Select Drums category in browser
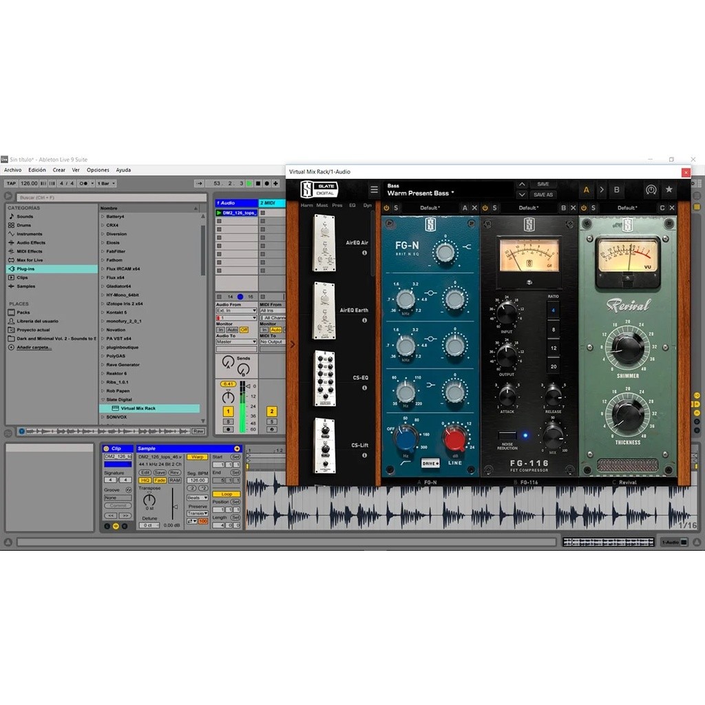This screenshot has width=705, height=705. click(24, 225)
